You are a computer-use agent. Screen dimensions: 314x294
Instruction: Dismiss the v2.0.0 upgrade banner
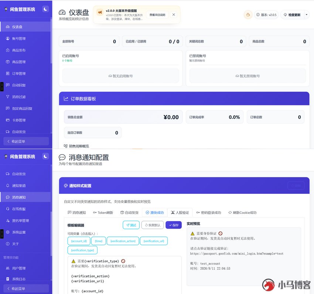174,15
